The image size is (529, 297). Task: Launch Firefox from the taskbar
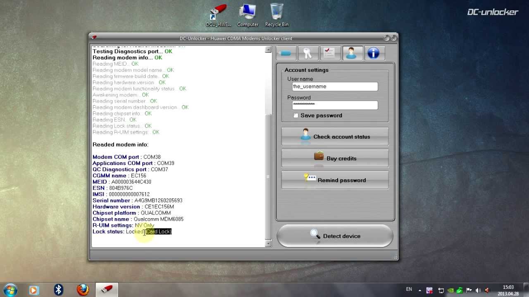click(83, 290)
